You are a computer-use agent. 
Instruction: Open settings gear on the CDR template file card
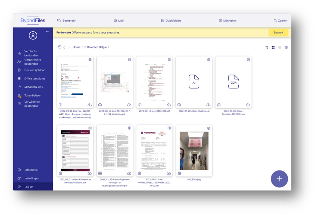pos(248,60)
